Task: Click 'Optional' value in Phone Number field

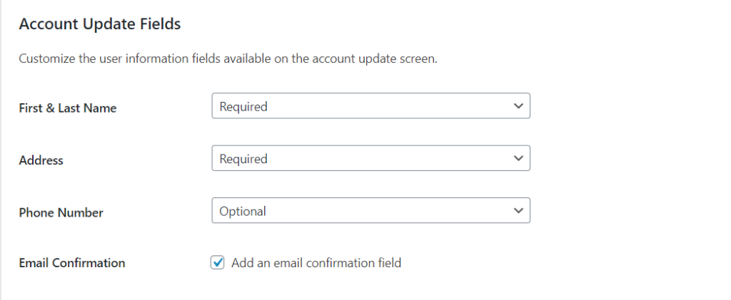Action: (243, 211)
